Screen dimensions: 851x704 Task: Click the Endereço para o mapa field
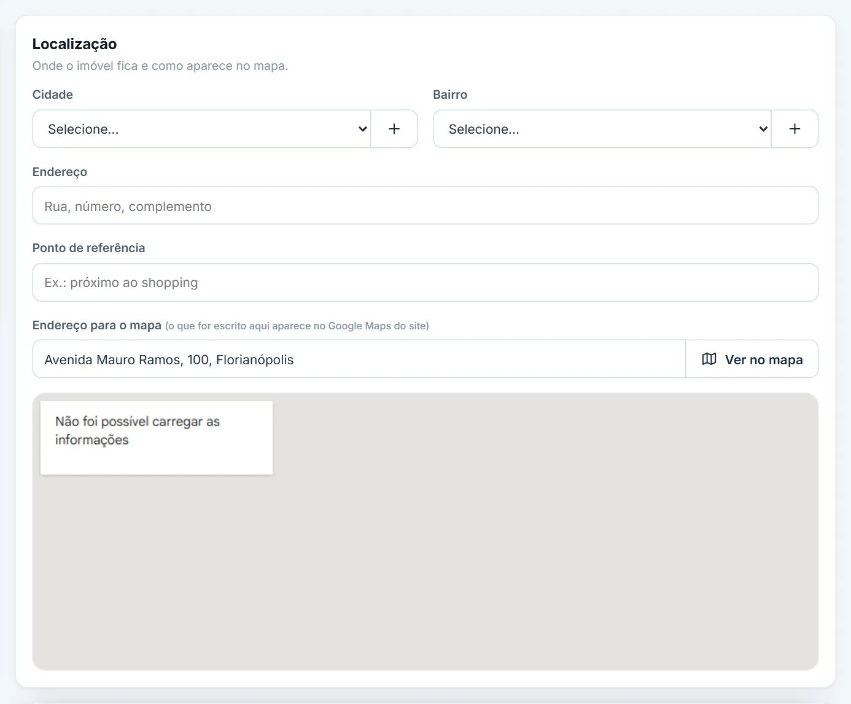click(359, 359)
